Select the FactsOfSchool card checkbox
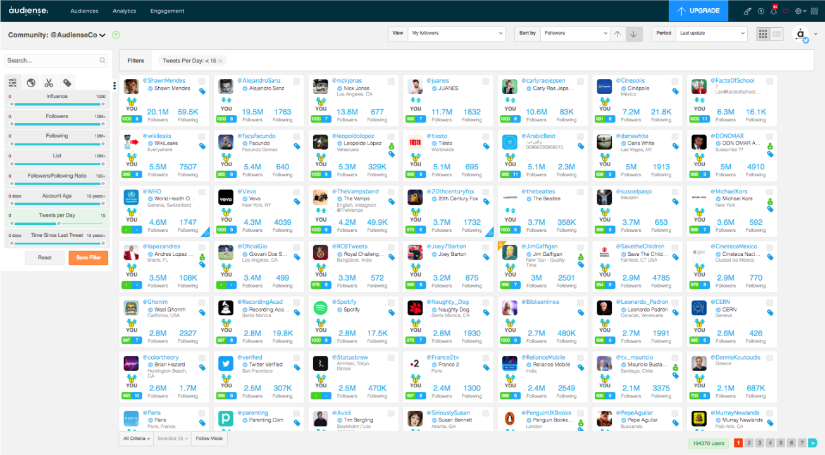The height and width of the screenshot is (455, 825). (769, 82)
